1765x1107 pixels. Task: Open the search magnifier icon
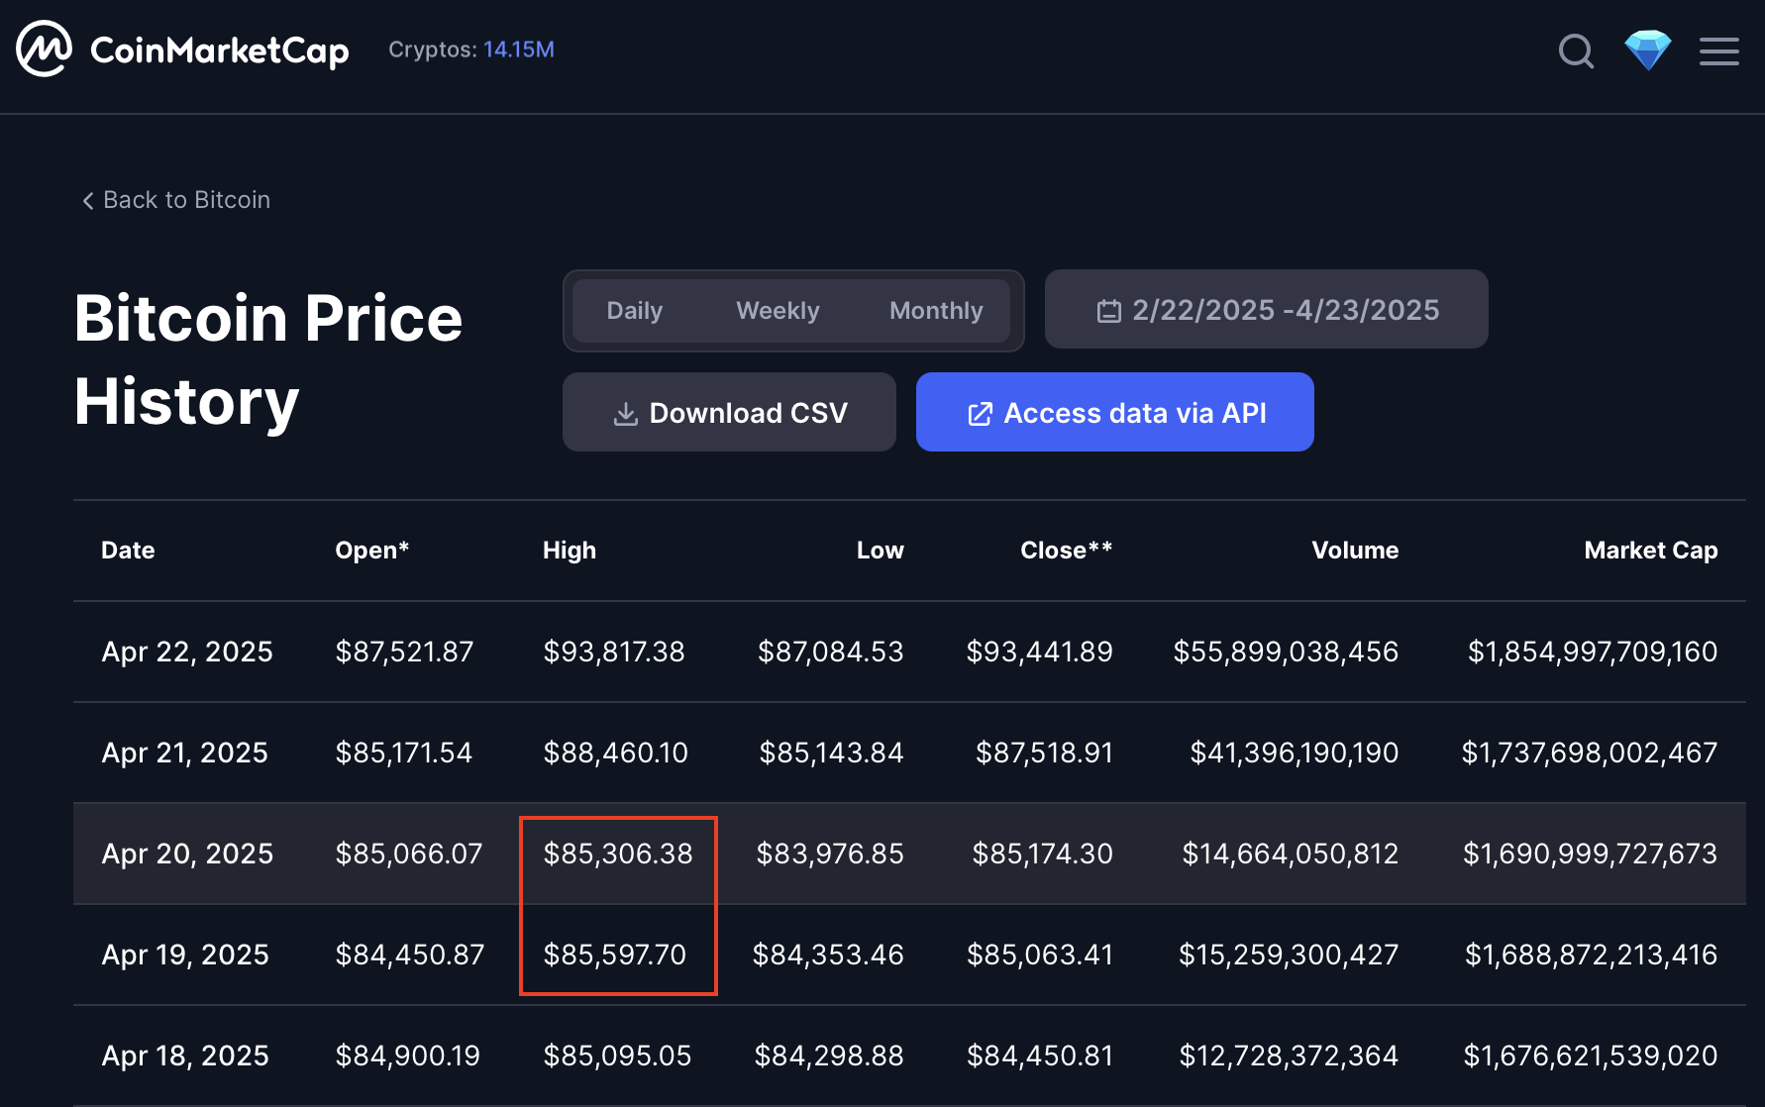coord(1576,50)
